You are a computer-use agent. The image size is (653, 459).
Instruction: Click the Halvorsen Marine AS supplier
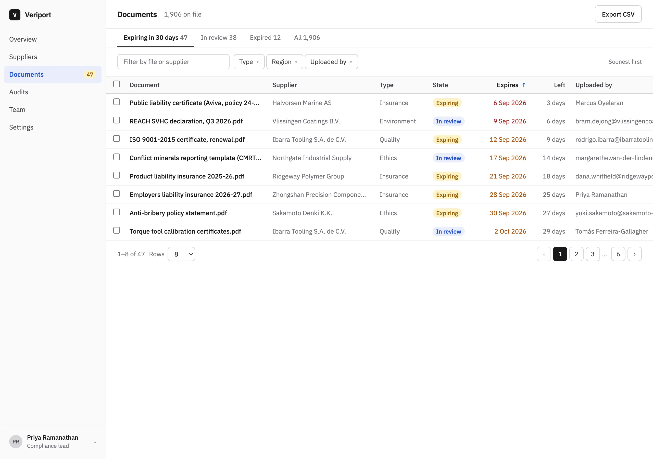coord(302,103)
